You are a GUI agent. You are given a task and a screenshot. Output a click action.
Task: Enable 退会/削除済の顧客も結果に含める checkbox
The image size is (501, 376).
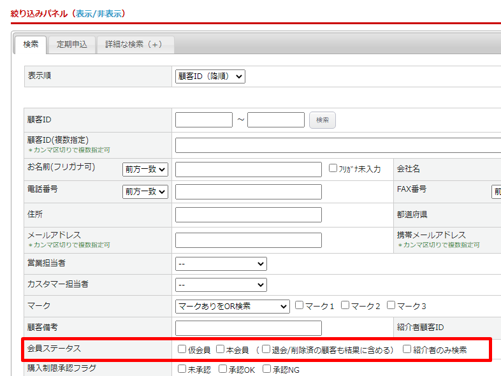[x=266, y=349]
